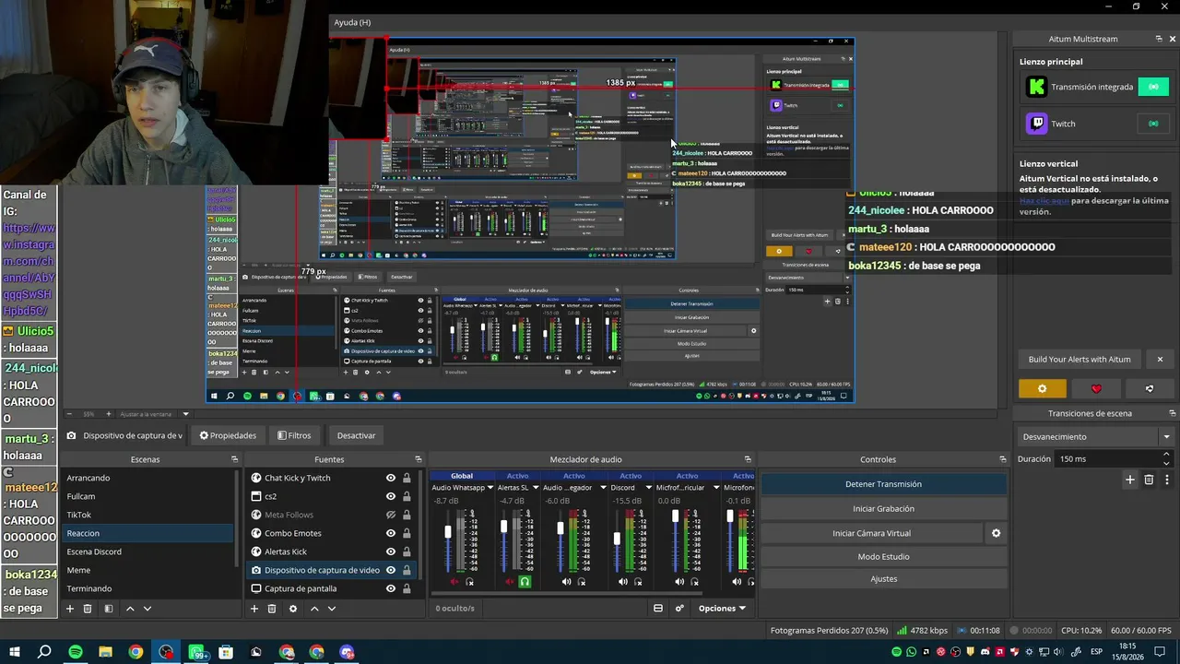Open virtual camera settings gear icon
Image resolution: width=1180 pixels, height=664 pixels.
coord(996,533)
